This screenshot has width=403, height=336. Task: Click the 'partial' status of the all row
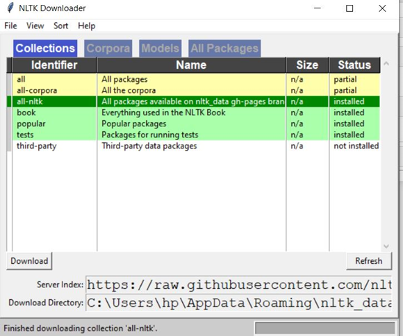pyautogui.click(x=345, y=79)
